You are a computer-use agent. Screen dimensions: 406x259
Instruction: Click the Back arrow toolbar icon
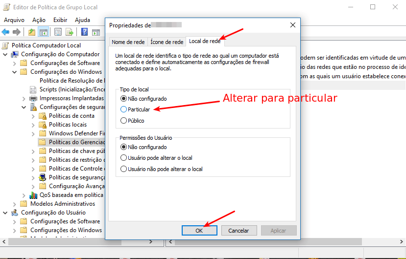pos(5,32)
